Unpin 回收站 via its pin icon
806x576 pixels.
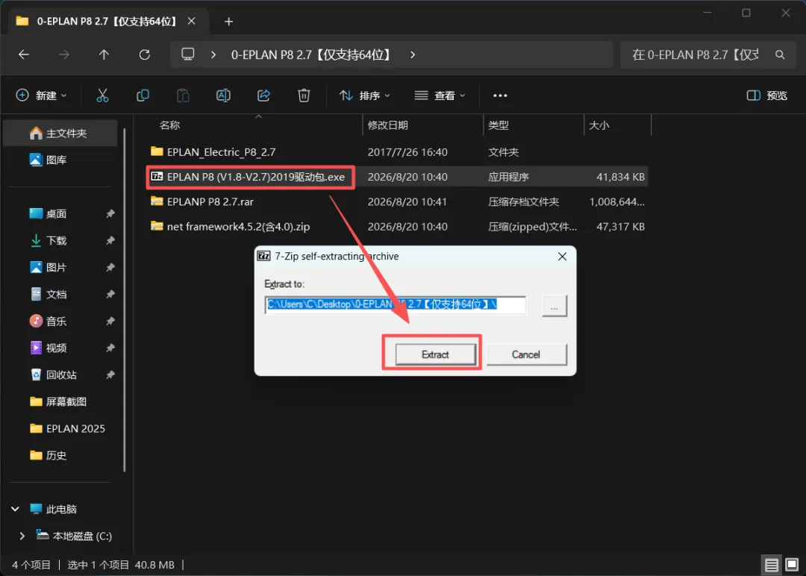[110, 375]
